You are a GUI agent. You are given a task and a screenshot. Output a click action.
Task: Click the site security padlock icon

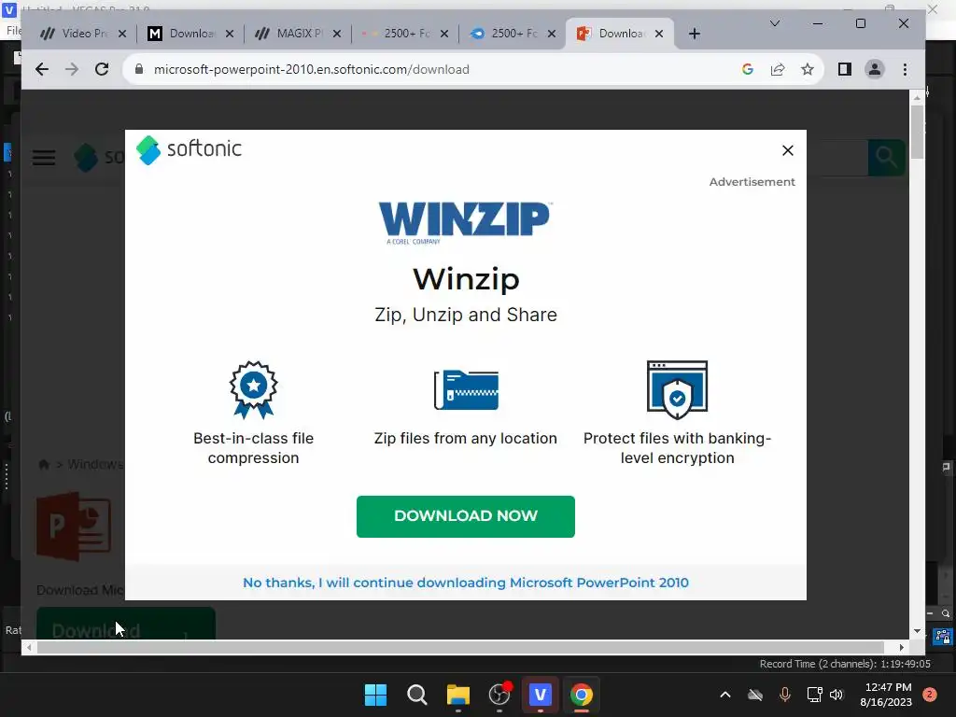139,69
